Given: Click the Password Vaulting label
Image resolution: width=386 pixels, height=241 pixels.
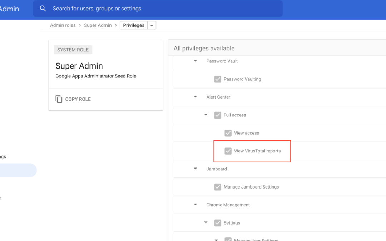Looking at the screenshot, I should pyautogui.click(x=242, y=79).
